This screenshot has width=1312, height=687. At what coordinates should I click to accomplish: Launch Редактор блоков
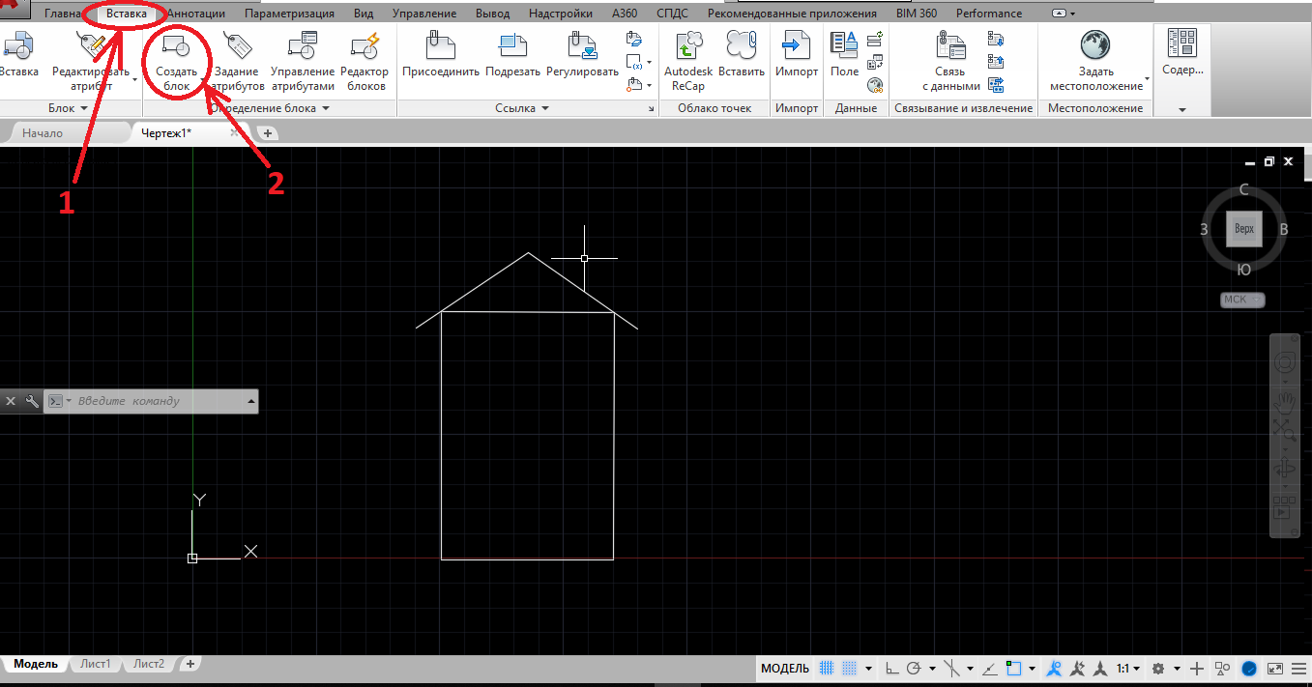(365, 62)
